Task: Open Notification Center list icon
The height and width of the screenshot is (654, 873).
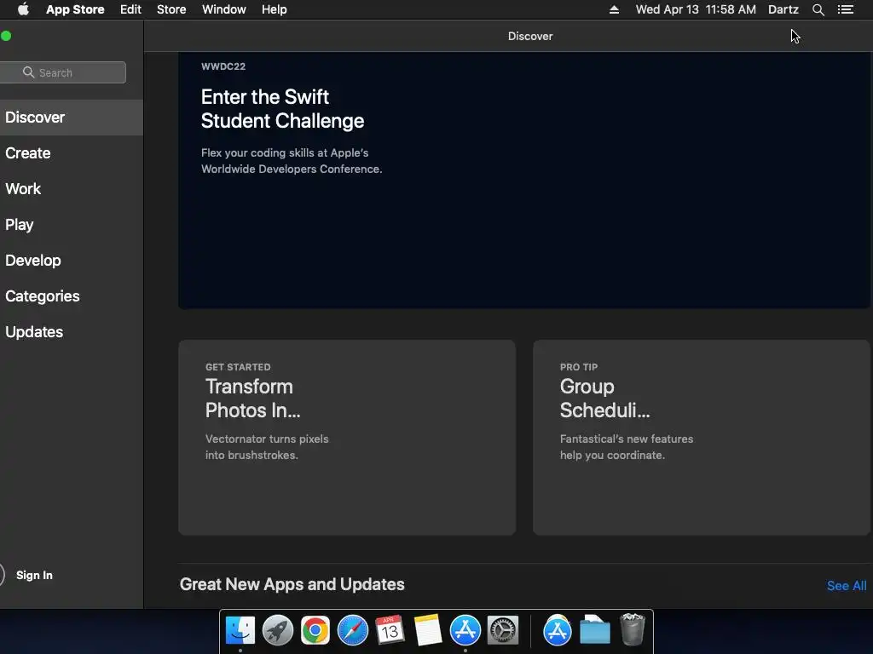Action: [x=846, y=9]
